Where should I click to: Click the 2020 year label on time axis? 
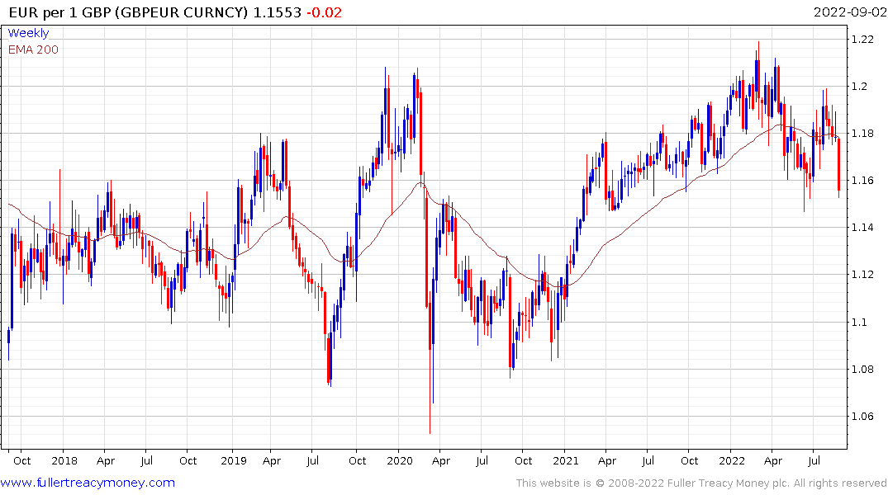(400, 460)
